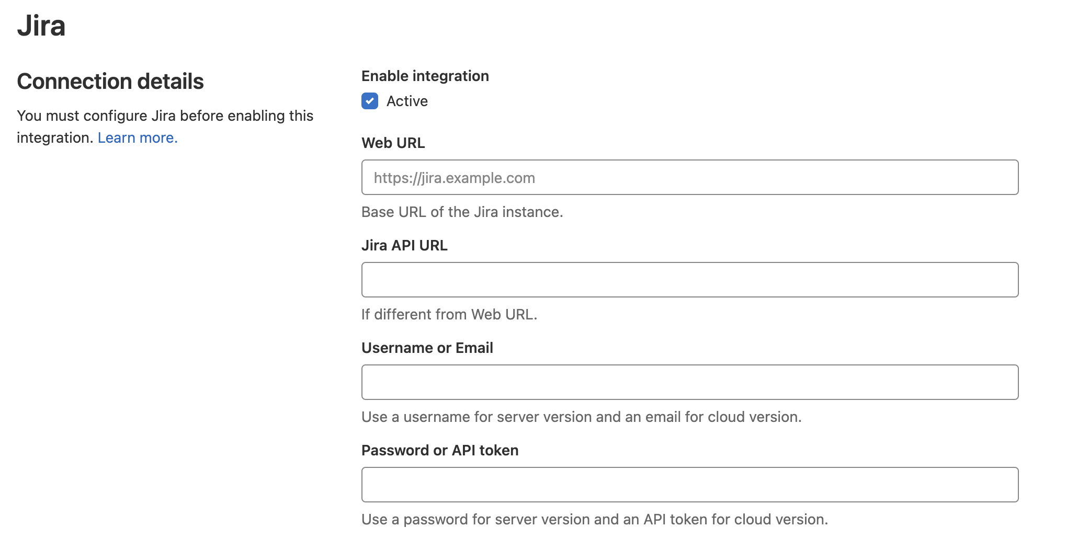Screen dimensions: 1089x550
Task: Click the Password or API token label
Action: 440,450
